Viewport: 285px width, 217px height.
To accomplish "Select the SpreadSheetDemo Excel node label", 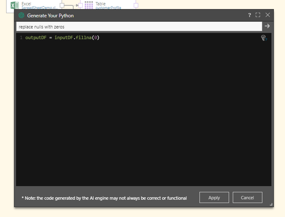I will (x=39, y=7).
